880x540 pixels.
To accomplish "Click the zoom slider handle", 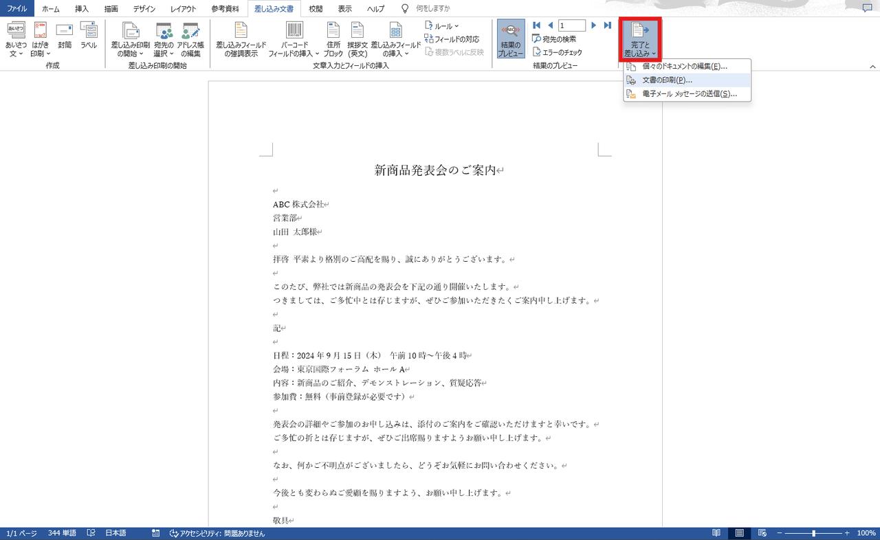I will [x=814, y=533].
